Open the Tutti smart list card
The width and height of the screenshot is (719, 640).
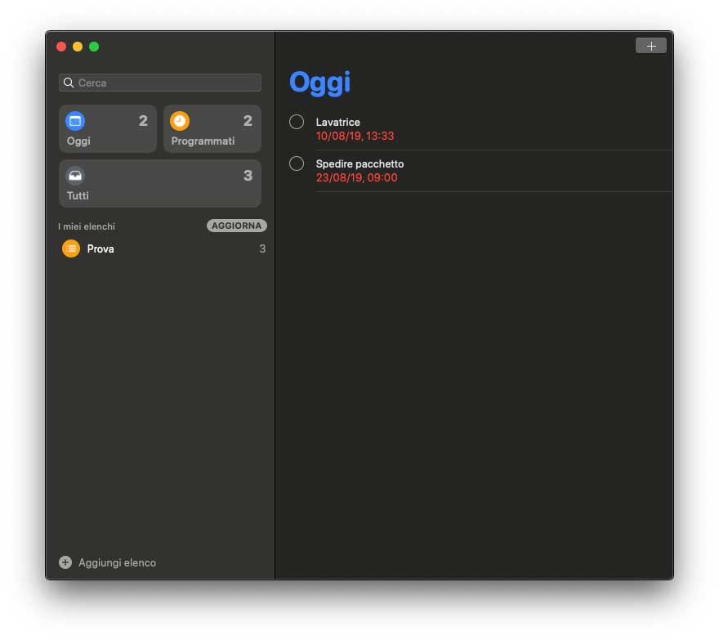pos(160,184)
